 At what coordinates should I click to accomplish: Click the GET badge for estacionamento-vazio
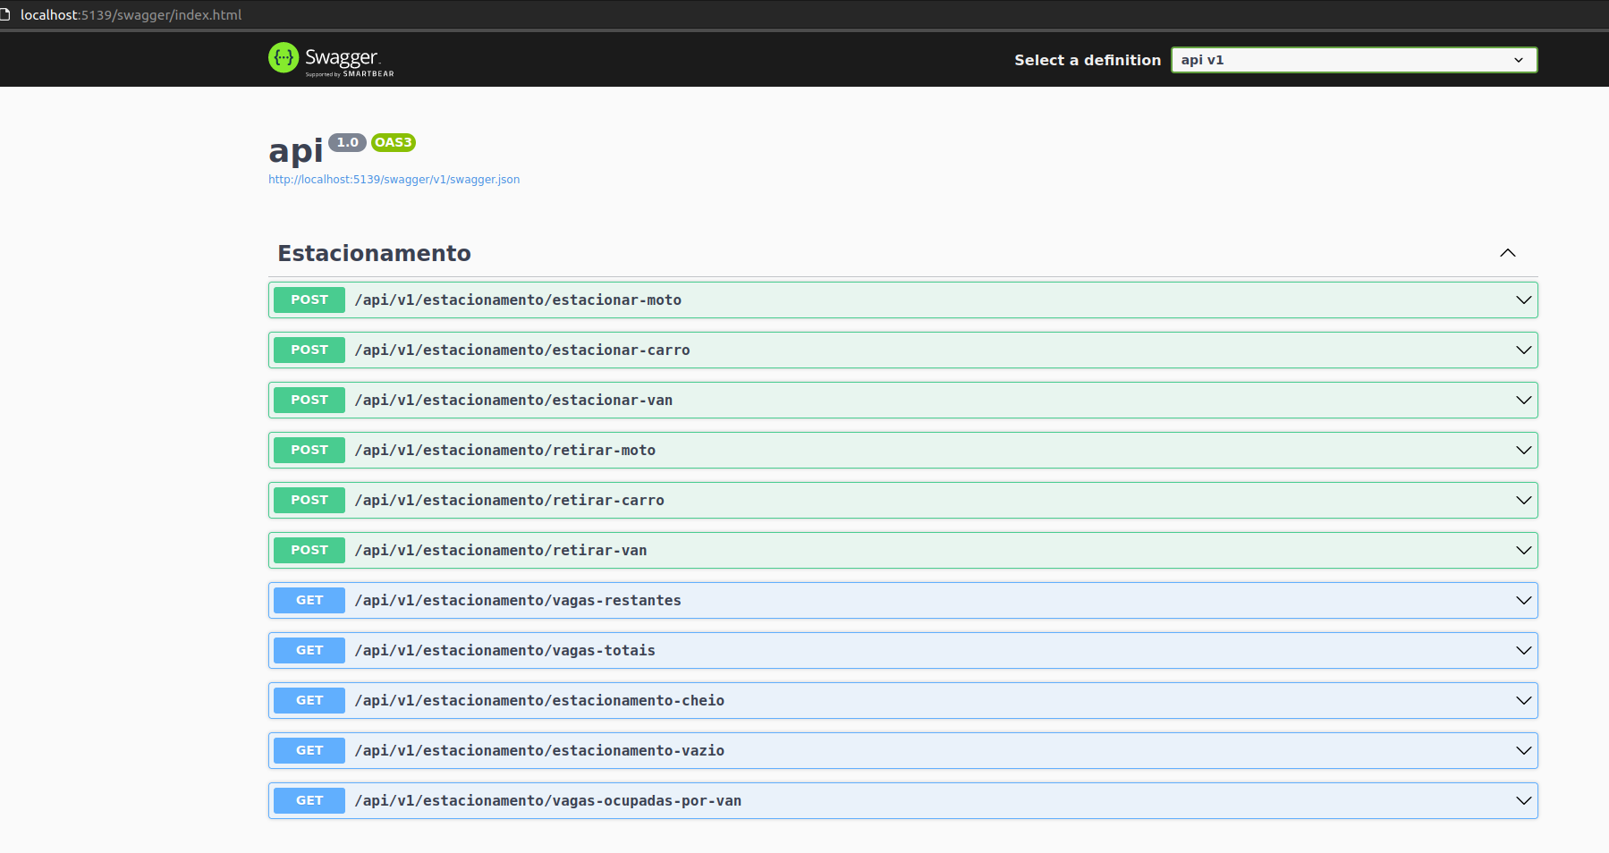[309, 751]
